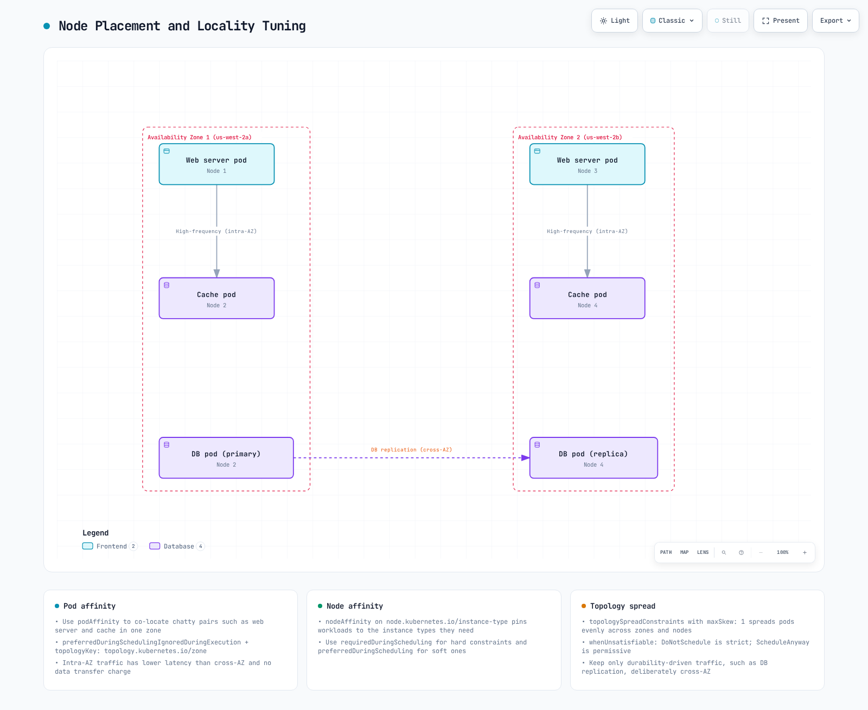
Task: Click the database icon on DB pod (replica)
Action: coord(537,444)
